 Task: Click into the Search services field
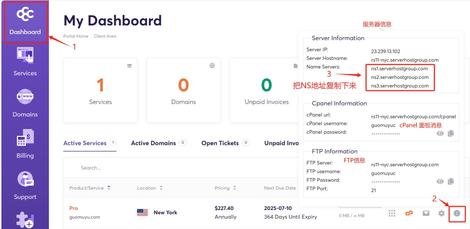144,168
